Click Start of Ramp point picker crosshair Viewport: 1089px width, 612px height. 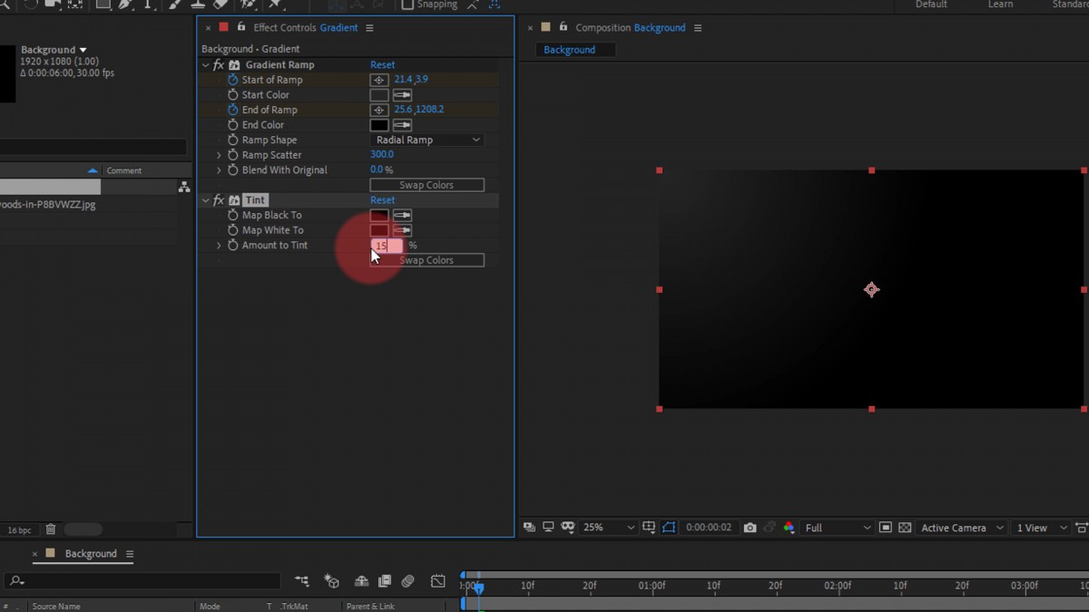(x=379, y=80)
